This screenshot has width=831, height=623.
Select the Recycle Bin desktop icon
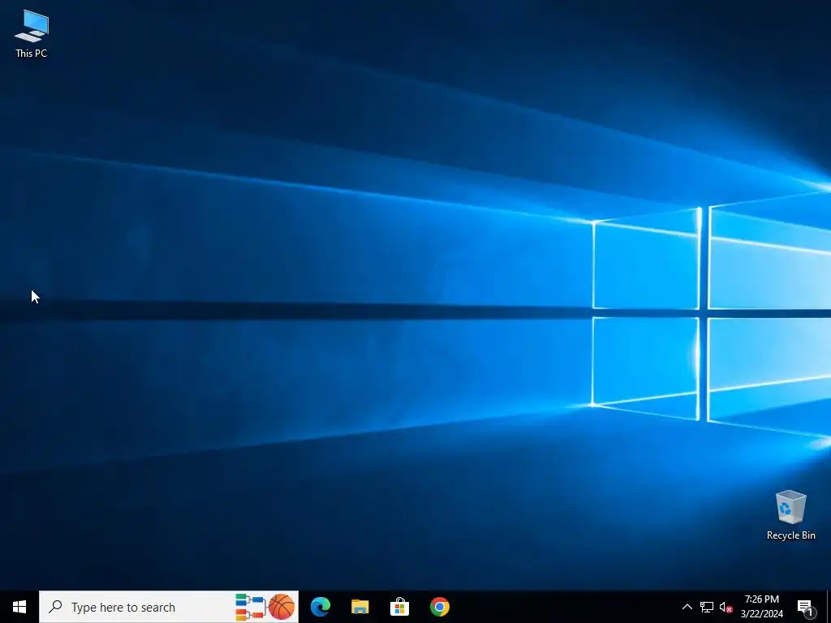coord(790,515)
